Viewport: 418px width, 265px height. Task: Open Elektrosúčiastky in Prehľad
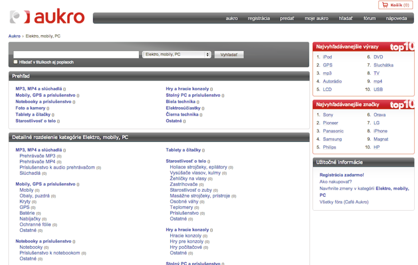tap(183, 108)
